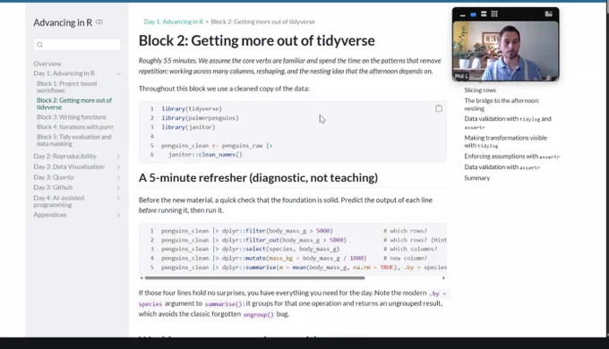Jump to Data validation with assertr
Image resolution: width=609 pixels, height=349 pixels.
(502, 167)
